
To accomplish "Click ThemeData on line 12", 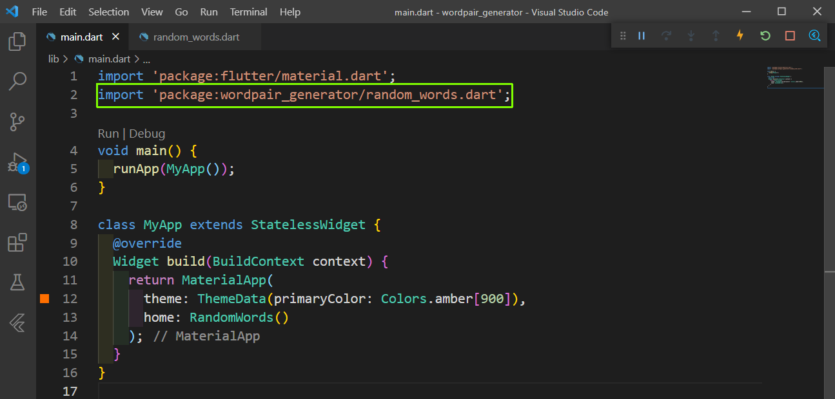I will click(x=232, y=299).
